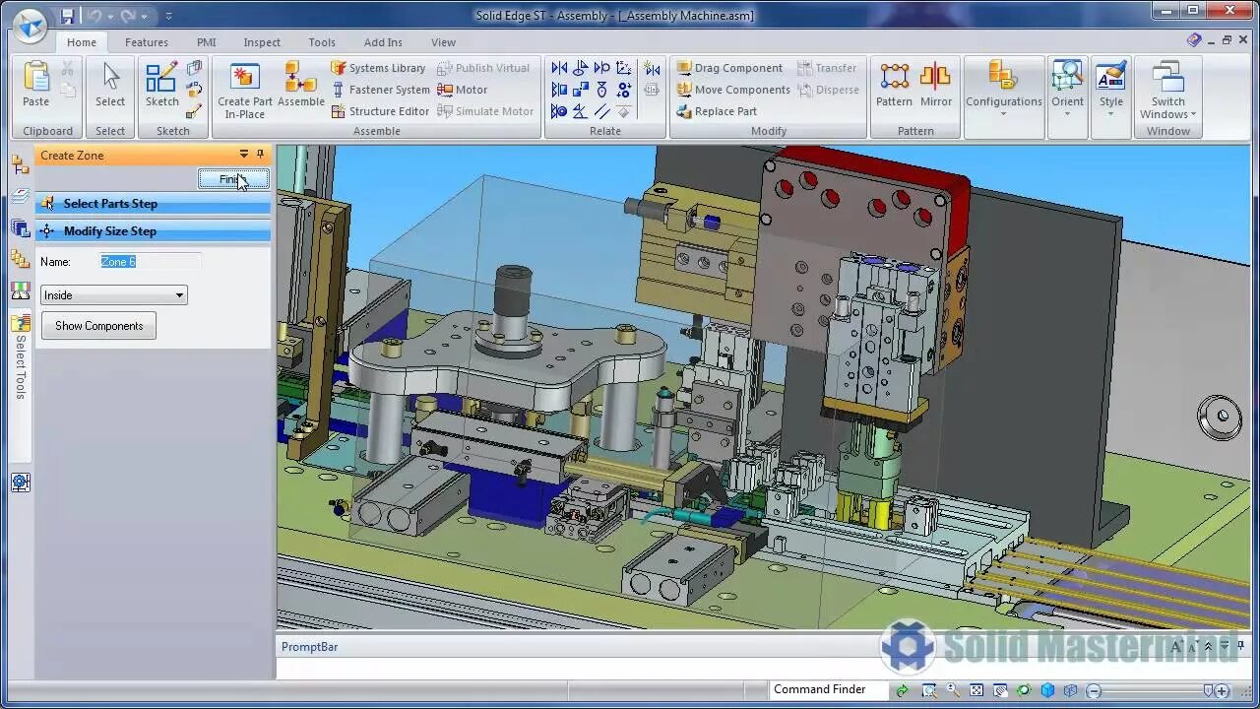Select the Pan hand tool
Image resolution: width=1260 pixels, height=709 pixels.
(1000, 690)
